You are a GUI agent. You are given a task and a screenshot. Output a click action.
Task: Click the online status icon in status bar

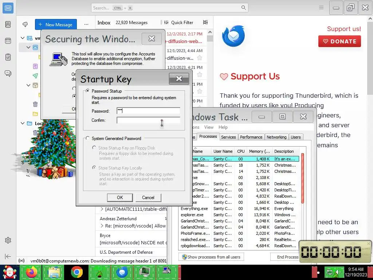click(x=21, y=261)
